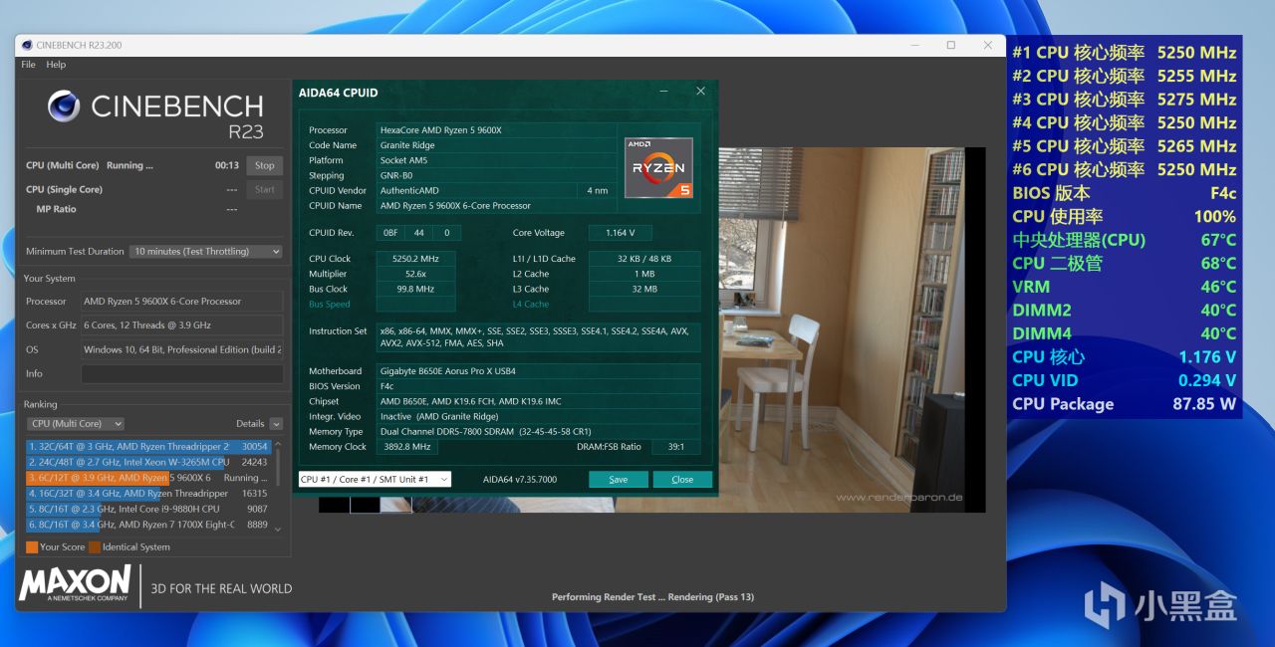Click the CPU Package 87.85 W reading
The image size is (1275, 647).
click(x=1125, y=404)
